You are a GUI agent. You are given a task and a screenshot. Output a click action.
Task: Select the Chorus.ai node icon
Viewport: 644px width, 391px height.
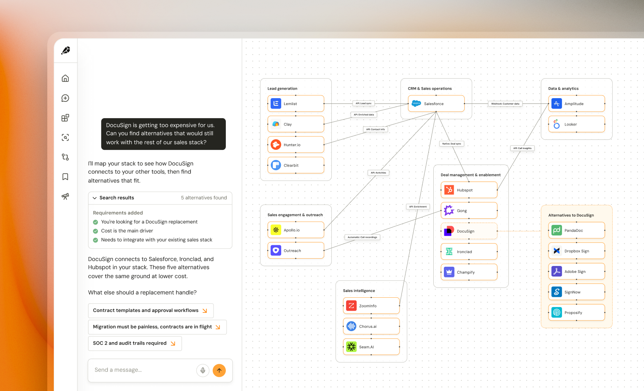click(x=351, y=326)
